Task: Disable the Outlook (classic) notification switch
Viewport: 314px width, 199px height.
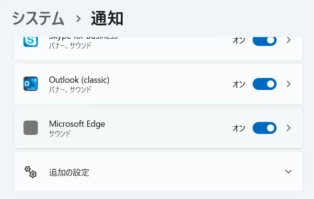Action: pyautogui.click(x=265, y=84)
